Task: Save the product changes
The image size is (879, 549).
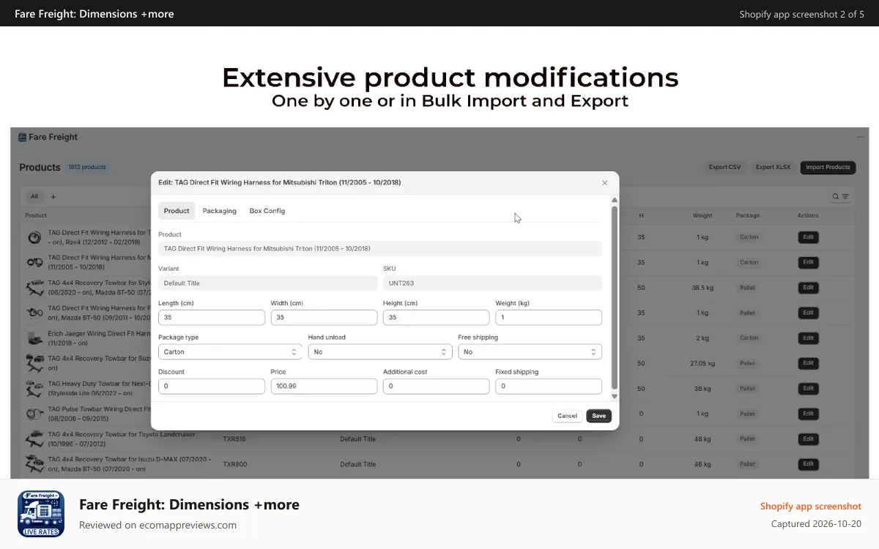Action: point(598,416)
